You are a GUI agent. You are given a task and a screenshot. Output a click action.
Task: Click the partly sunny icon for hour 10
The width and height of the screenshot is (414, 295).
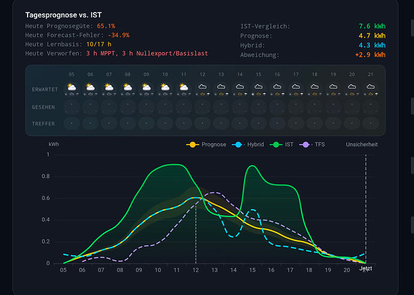(165, 86)
